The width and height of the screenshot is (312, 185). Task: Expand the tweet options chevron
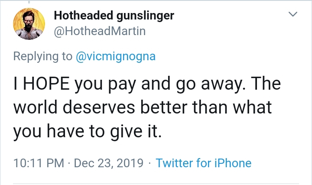click(293, 14)
